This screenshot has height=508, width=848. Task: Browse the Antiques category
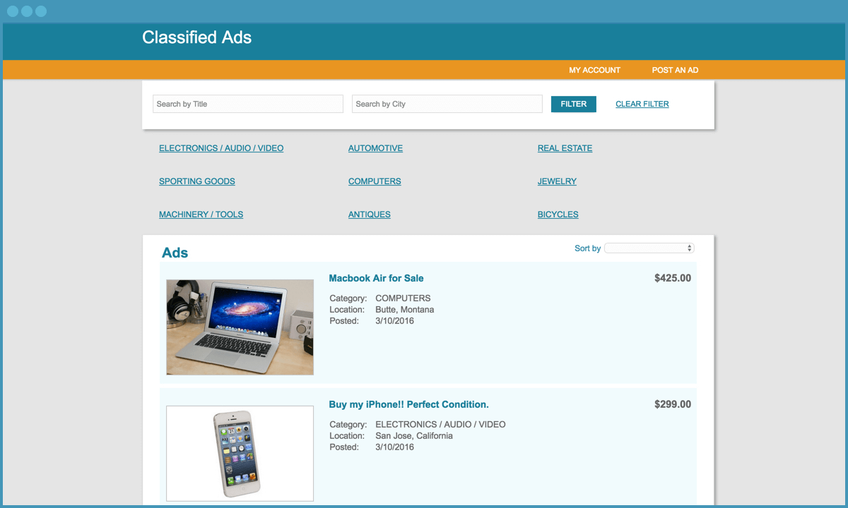(x=369, y=214)
